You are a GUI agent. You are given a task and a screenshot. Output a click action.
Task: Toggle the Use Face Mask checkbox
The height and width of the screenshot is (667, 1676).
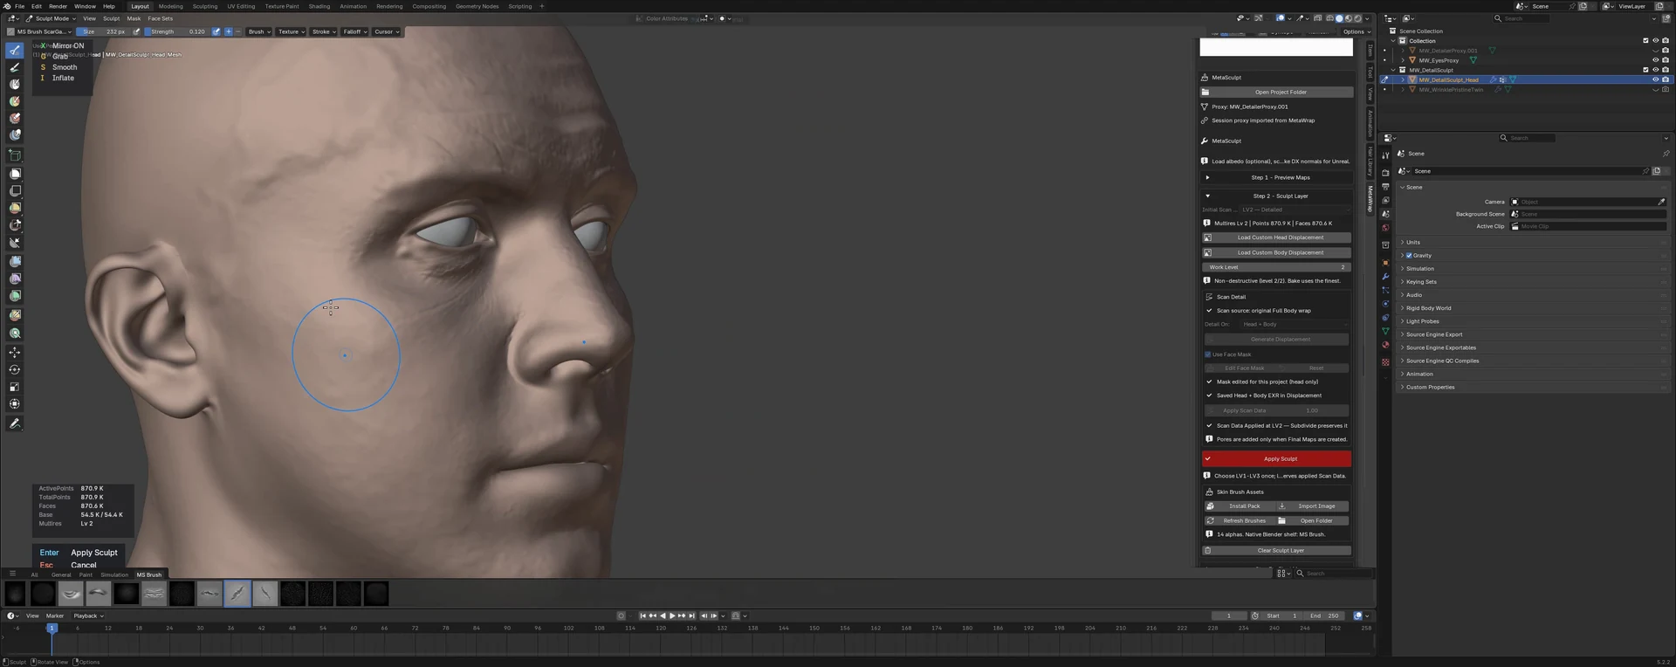pyautogui.click(x=1208, y=354)
